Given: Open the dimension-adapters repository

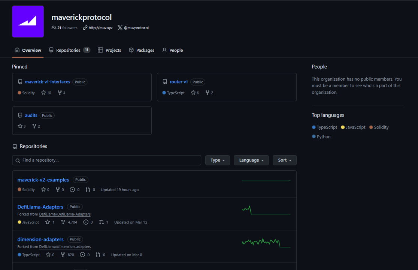Looking at the screenshot, I should pyautogui.click(x=40, y=239).
